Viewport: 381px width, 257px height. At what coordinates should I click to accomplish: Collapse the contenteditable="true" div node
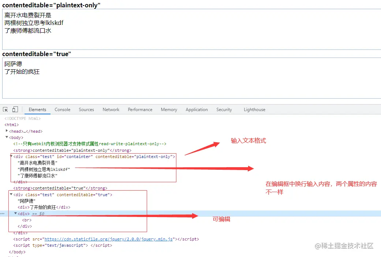[x=11, y=194]
